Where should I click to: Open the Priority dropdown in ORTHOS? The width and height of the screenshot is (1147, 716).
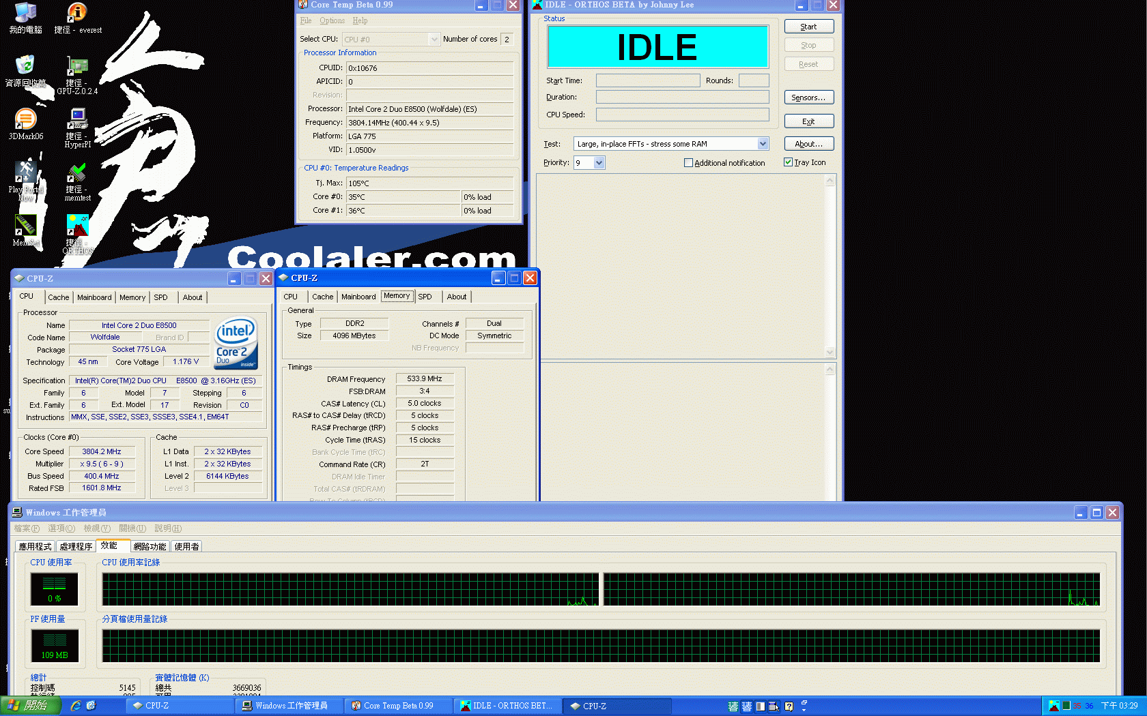[599, 162]
